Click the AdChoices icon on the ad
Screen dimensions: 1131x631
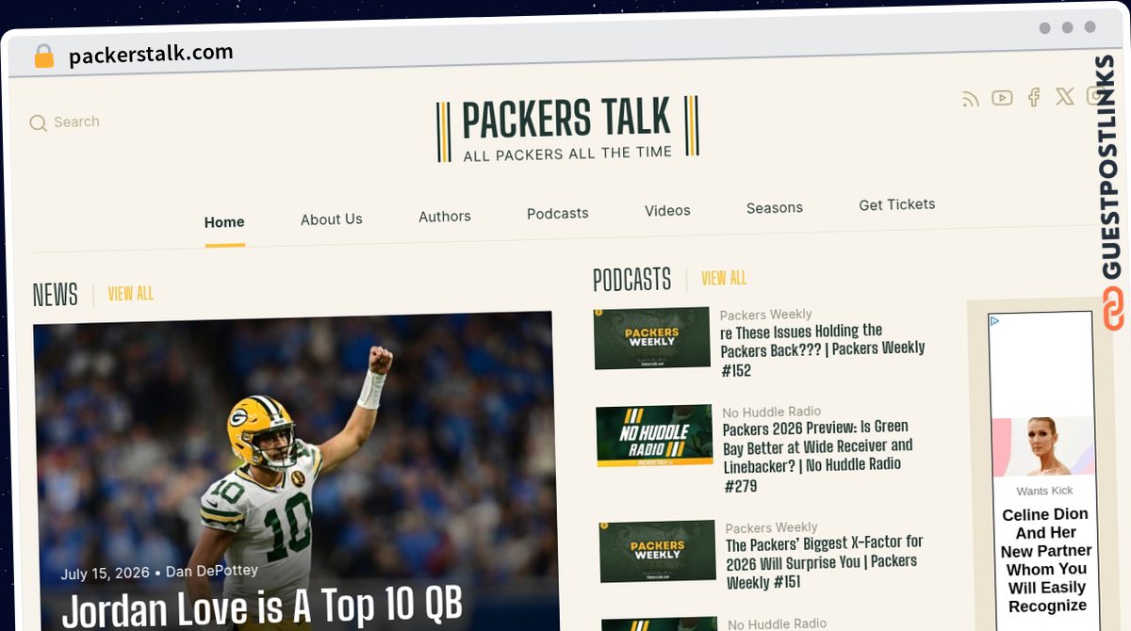tap(994, 321)
